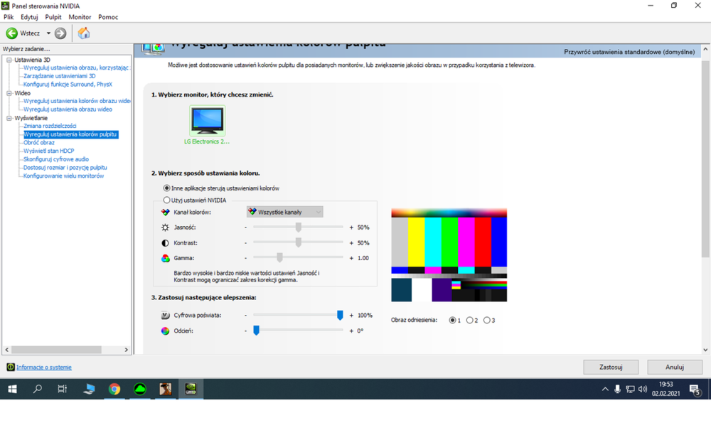Click the taskbar search magnifier icon
This screenshot has height=440, width=711.
click(x=38, y=389)
